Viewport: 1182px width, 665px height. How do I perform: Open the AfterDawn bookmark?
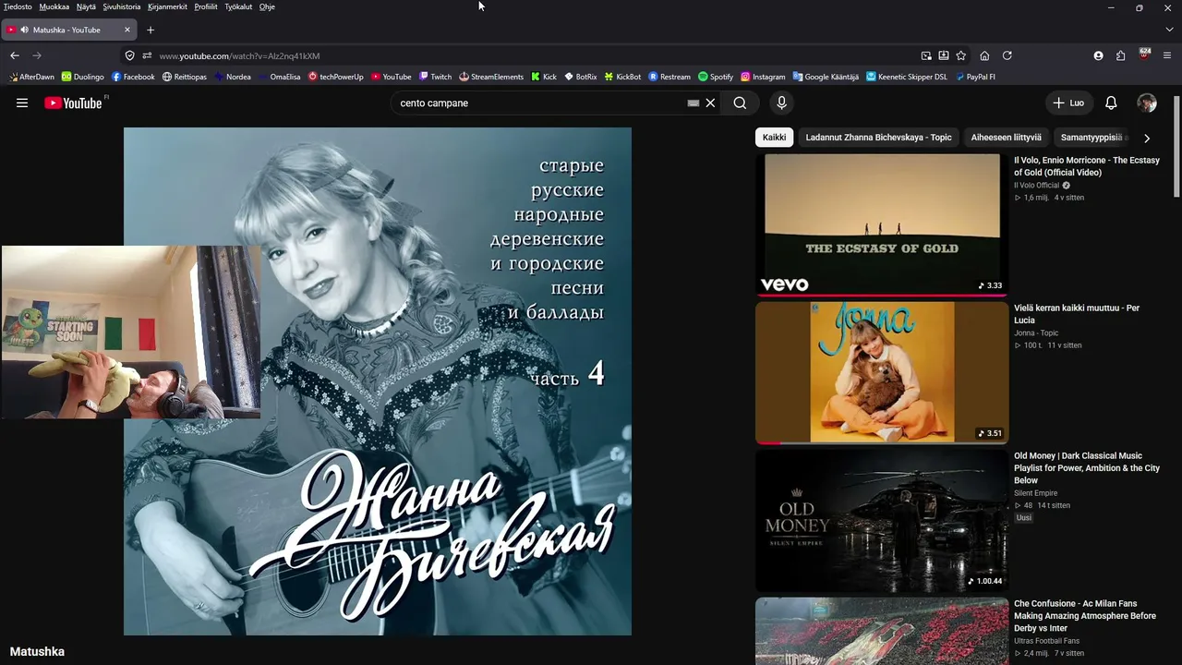pyautogui.click(x=31, y=77)
